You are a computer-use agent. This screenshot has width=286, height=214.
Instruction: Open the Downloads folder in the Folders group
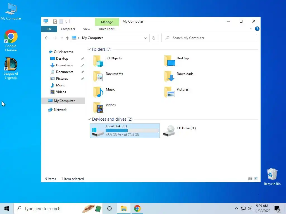point(179,77)
